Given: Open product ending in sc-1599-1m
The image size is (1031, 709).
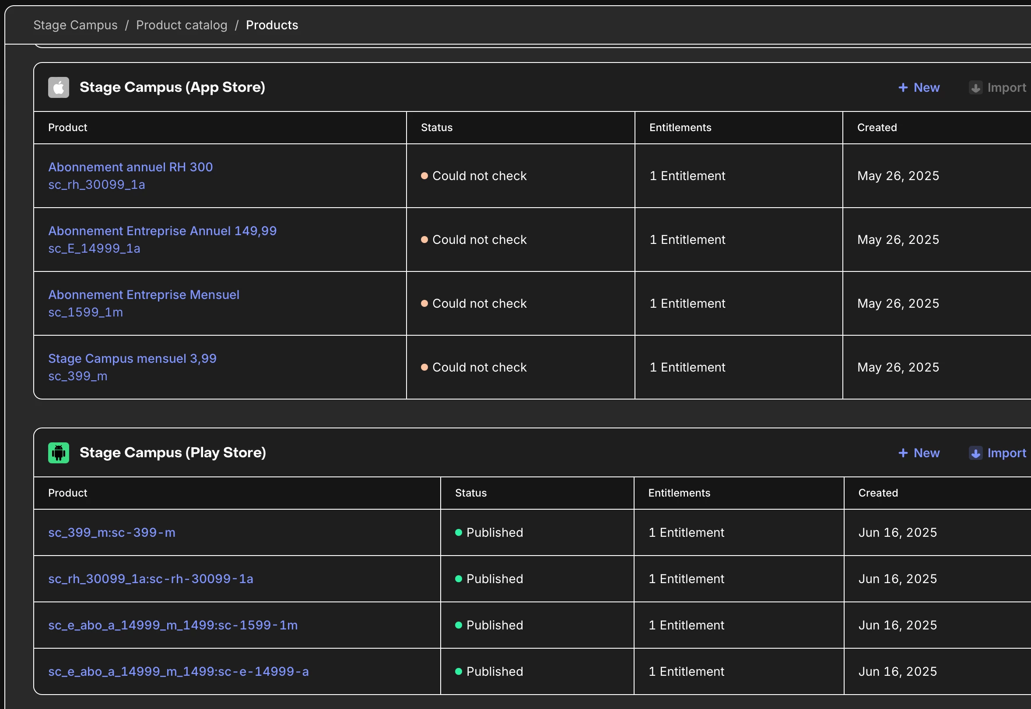Looking at the screenshot, I should 172,625.
